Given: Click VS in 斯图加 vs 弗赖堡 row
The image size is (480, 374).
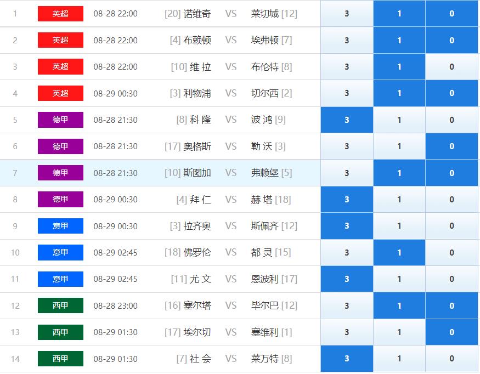Looking at the screenshot, I should 231,173.
